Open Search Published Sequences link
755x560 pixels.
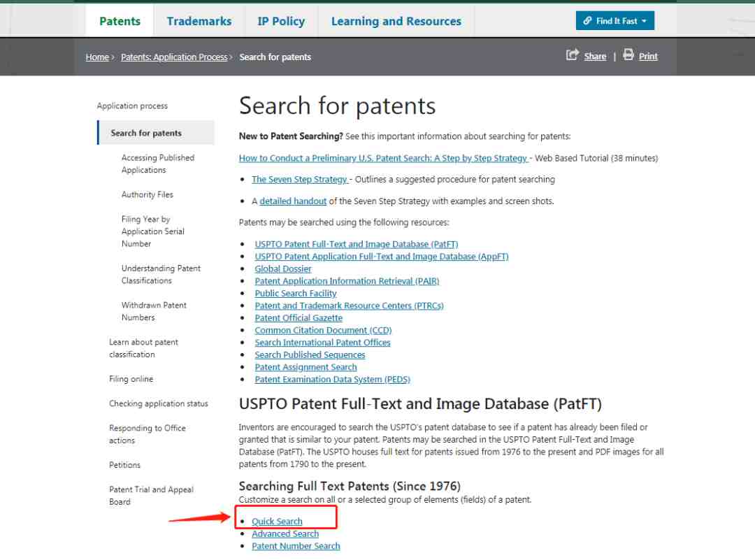coord(310,354)
